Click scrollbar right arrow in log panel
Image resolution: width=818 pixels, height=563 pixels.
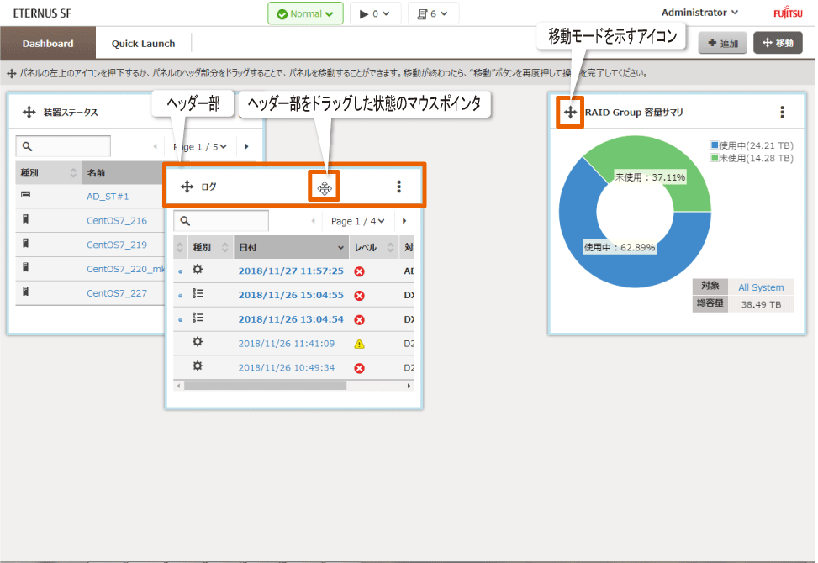(409, 386)
